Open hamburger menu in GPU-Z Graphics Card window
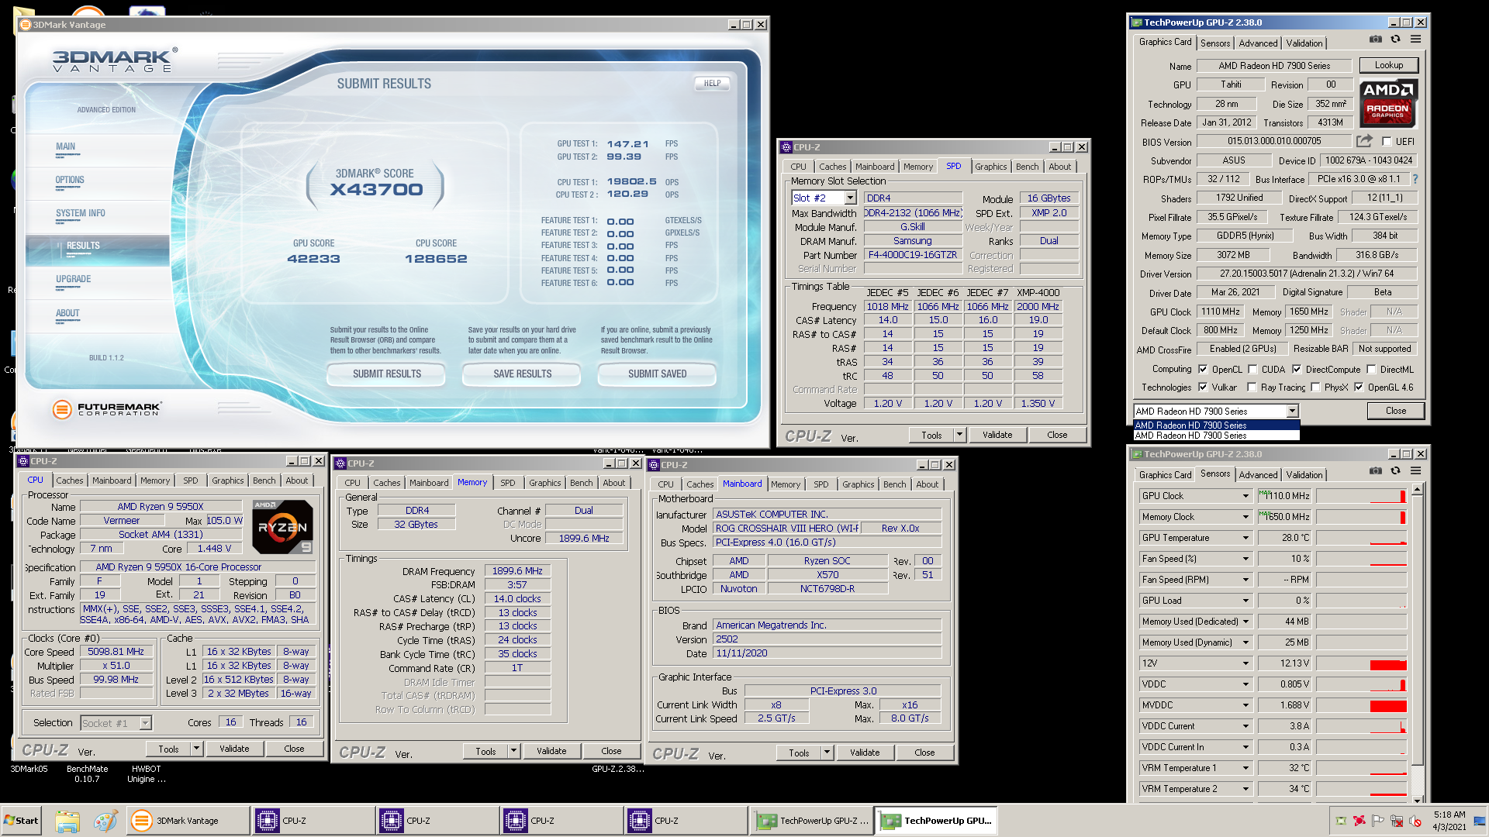Screen dimensions: 1489x837 [x=1415, y=39]
